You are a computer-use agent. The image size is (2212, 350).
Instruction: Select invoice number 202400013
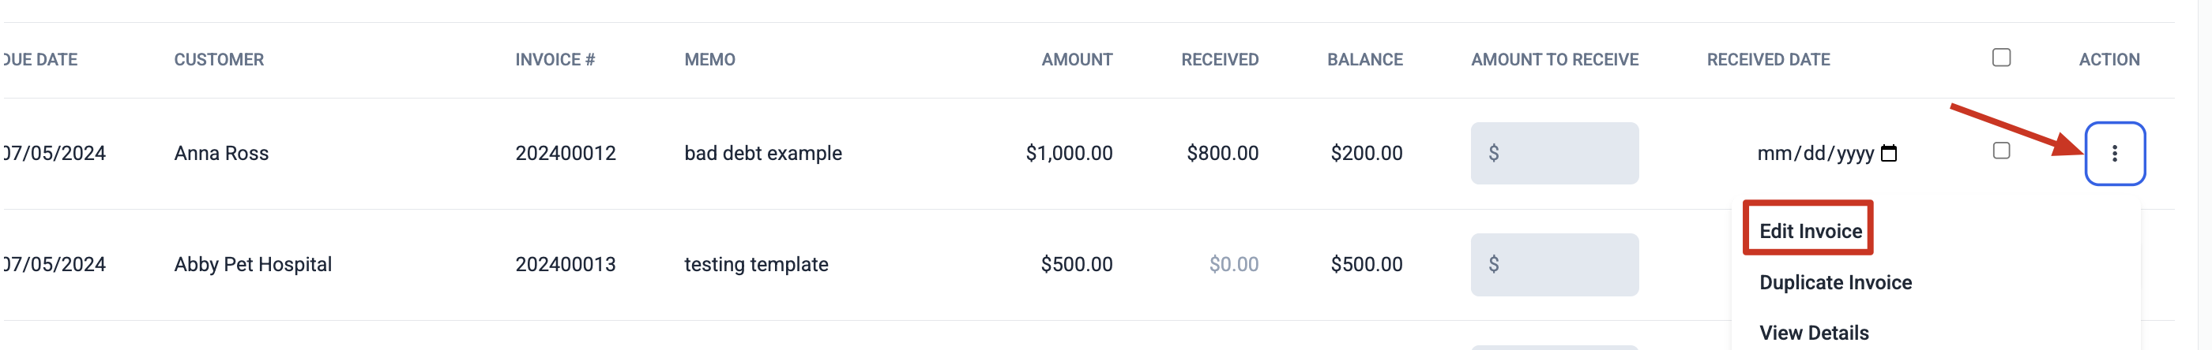565,264
